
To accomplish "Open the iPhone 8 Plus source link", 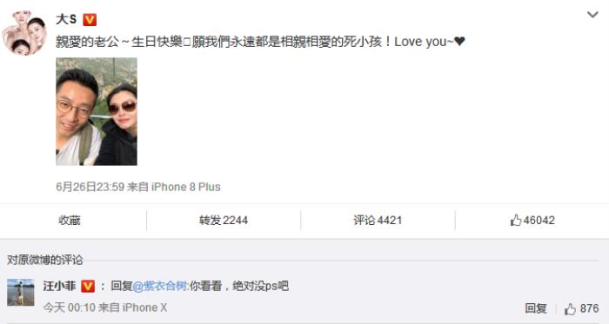I will click(186, 188).
